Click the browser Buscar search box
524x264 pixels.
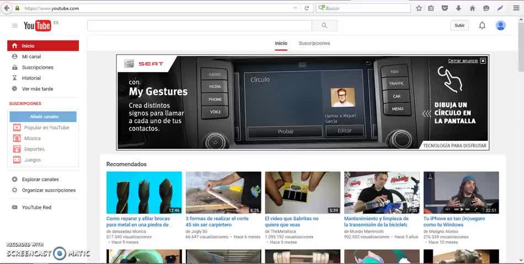(363, 8)
